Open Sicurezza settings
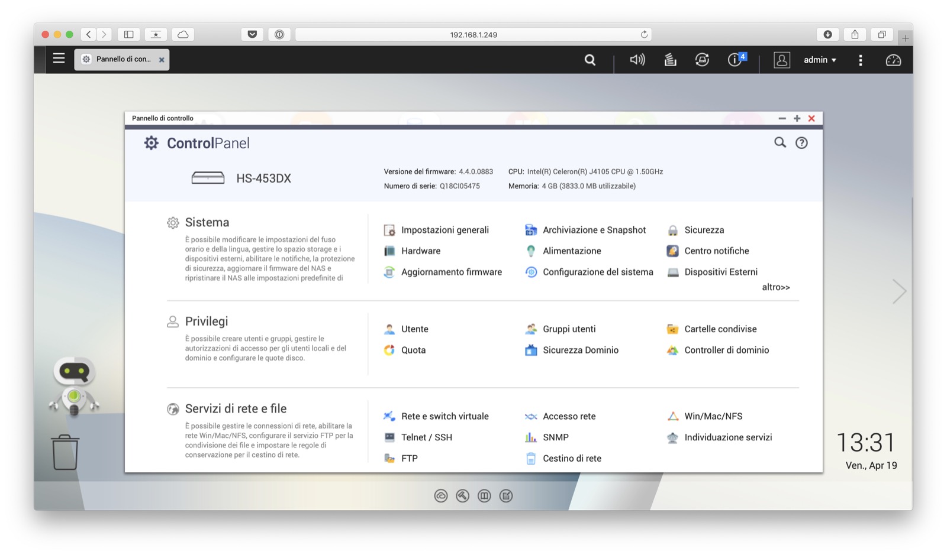This screenshot has height=555, width=947. pyautogui.click(x=695, y=230)
